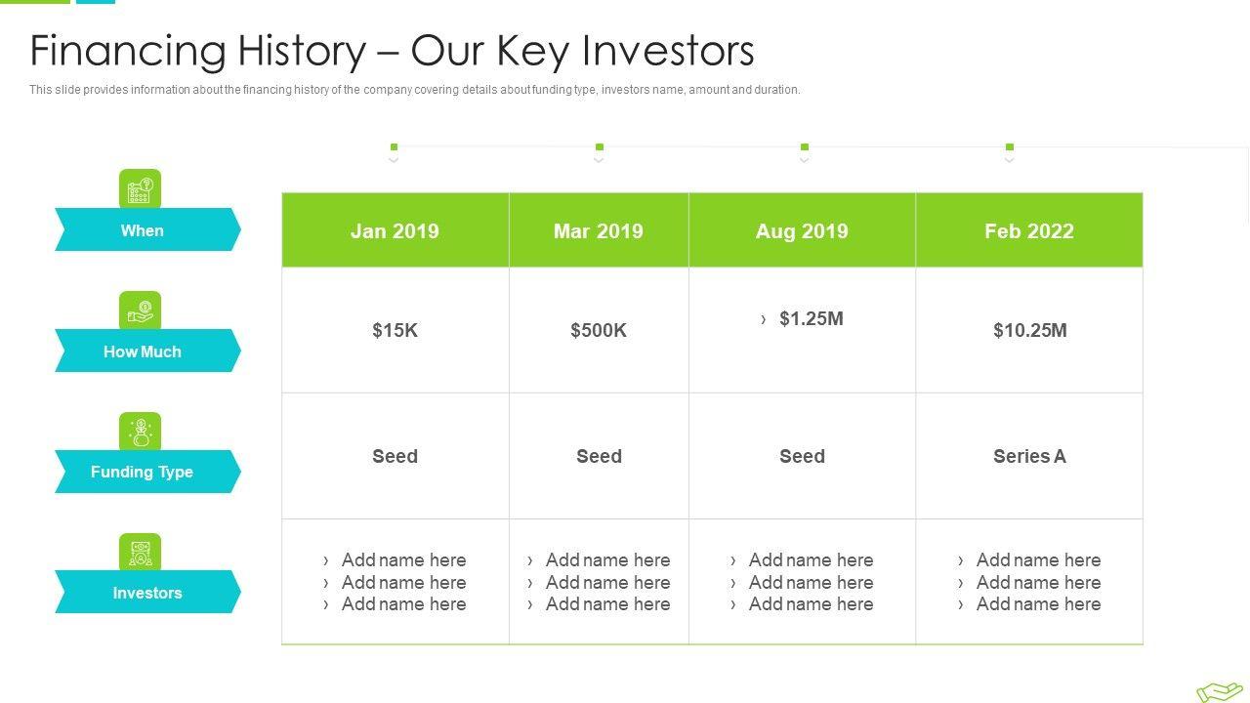Click the money plant icon above Funding Type

pos(140,431)
